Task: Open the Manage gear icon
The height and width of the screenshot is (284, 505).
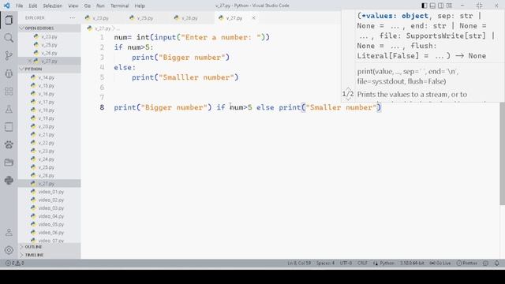Action: tap(9, 250)
